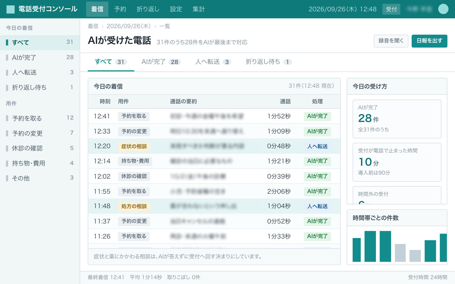Screen dimensions: 455x284
Task: Click the 用件 column header
Action: tap(123, 101)
